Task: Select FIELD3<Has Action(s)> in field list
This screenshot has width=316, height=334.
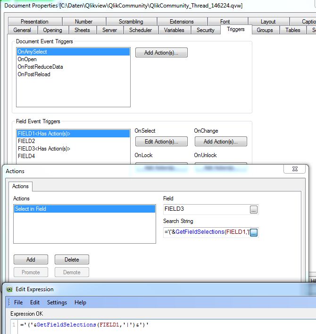Action: [73, 149]
